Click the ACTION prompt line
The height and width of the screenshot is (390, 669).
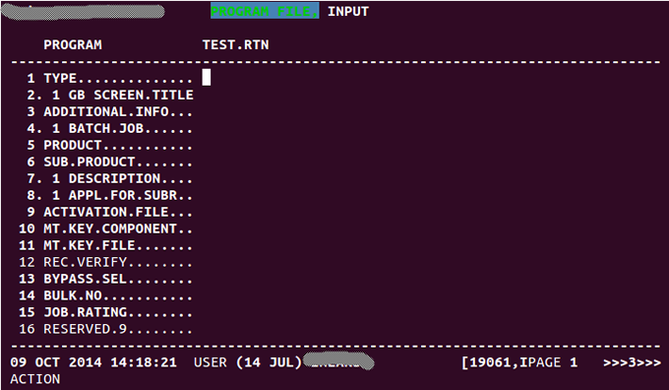coord(35,379)
